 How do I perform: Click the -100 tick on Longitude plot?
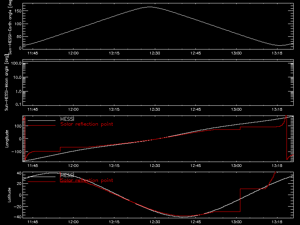pos(16,151)
